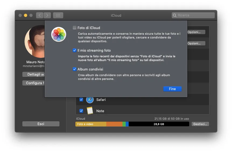Click the 28,8 GB free storage segment
The width and height of the screenshot is (232, 152).
coord(159,124)
